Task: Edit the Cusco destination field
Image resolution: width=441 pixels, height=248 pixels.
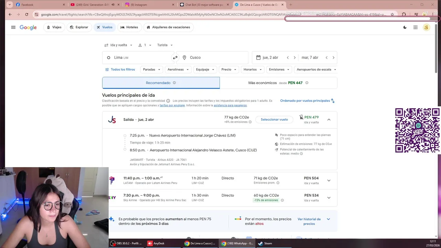Action: point(212,58)
